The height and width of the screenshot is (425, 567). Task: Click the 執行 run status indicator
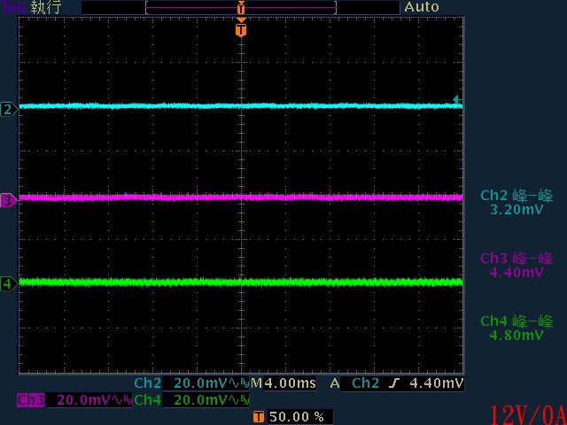[x=44, y=7]
